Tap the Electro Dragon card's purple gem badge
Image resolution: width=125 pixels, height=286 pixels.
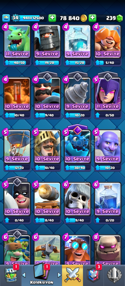[78, 129]
